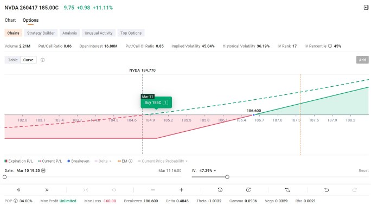Viewport: 371px width, 205px height.
Task: Click the POP info icon
Action: click(16, 201)
